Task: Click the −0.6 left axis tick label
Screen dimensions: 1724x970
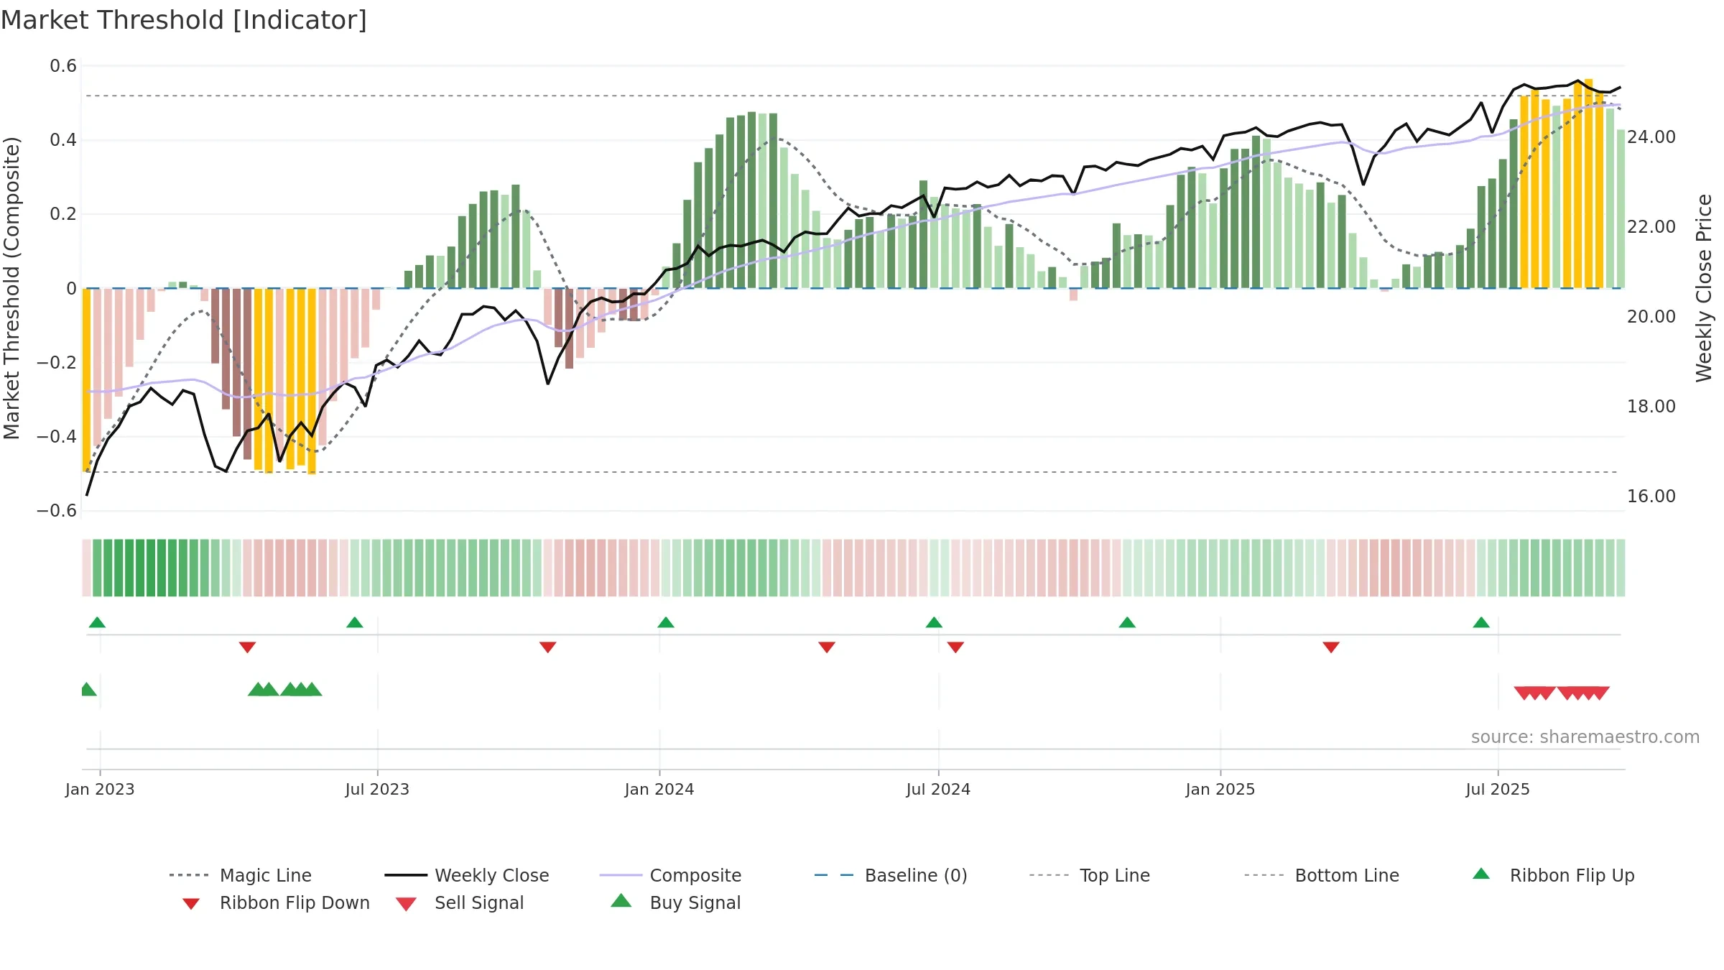Action: pos(57,511)
